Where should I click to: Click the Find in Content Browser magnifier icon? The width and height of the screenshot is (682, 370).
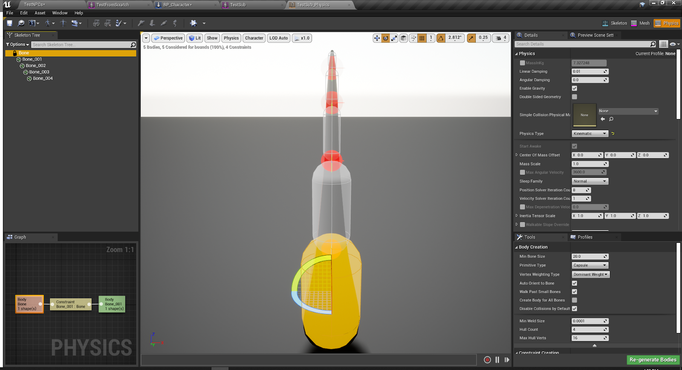pyautogui.click(x=21, y=23)
